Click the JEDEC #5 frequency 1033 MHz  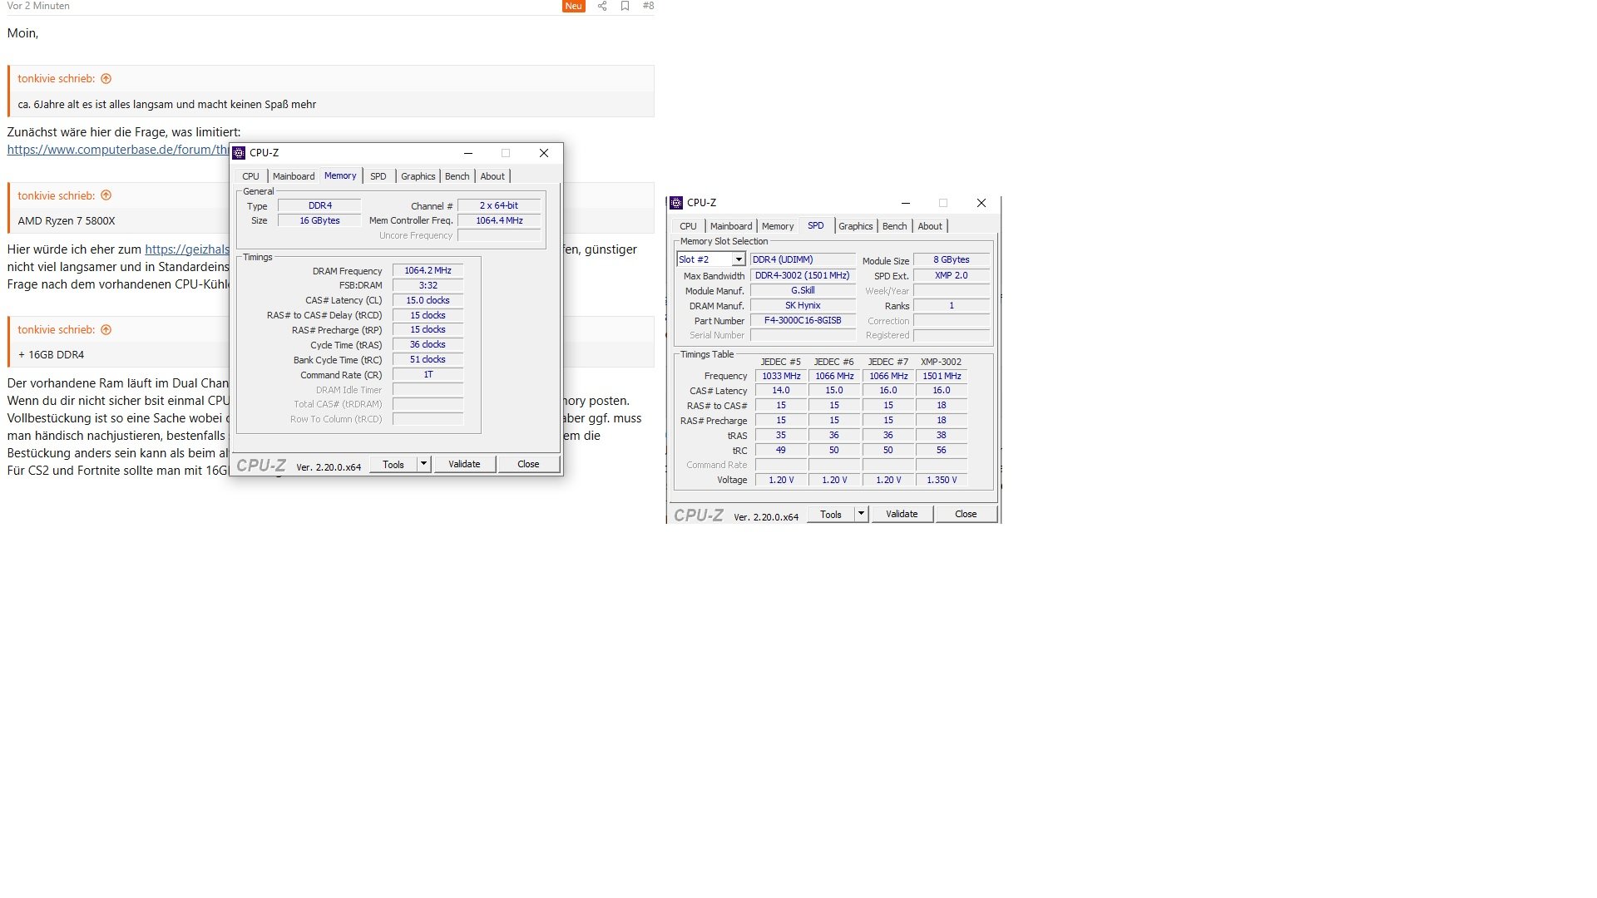coord(781,376)
